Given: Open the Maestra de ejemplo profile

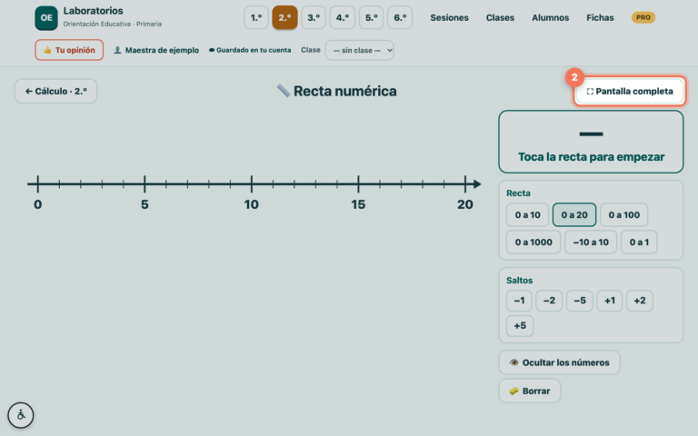Looking at the screenshot, I should pyautogui.click(x=156, y=50).
